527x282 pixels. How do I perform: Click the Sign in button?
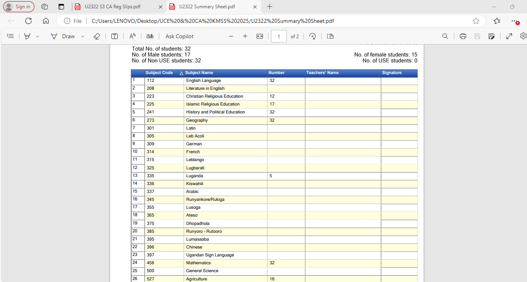(19, 7)
